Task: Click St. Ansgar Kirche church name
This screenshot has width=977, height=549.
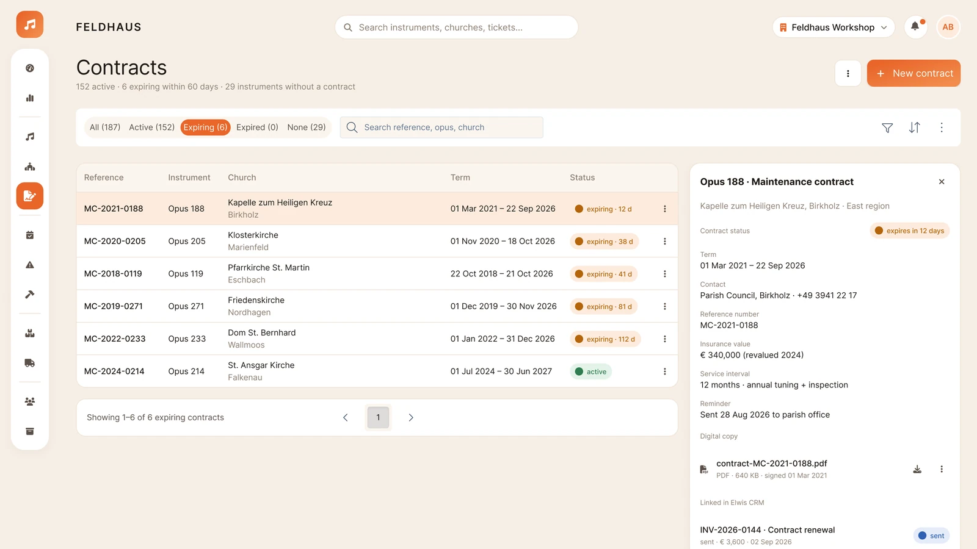Action: point(261,365)
